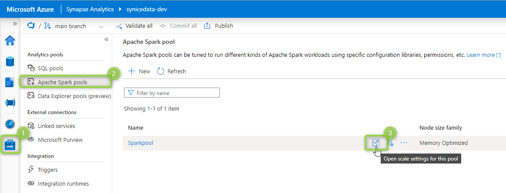Click Commit all

coord(178,26)
